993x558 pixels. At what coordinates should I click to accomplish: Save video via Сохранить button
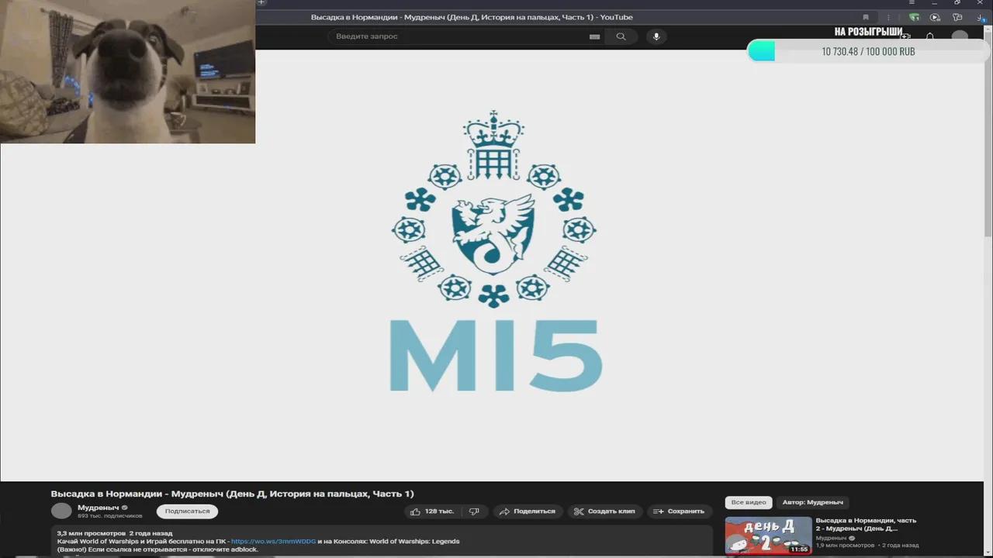pos(680,511)
